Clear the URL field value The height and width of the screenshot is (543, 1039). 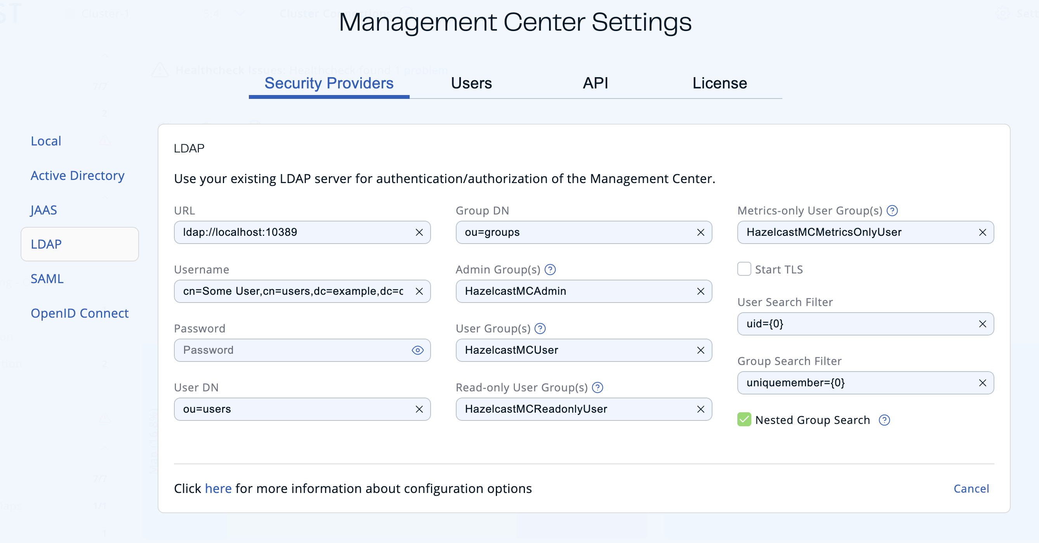[x=419, y=232]
